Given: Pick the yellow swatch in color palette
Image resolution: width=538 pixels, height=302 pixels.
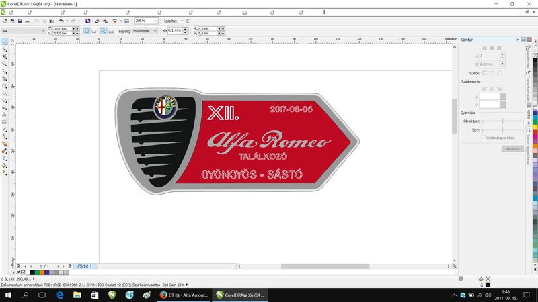Looking at the screenshot, I should point(535,128).
